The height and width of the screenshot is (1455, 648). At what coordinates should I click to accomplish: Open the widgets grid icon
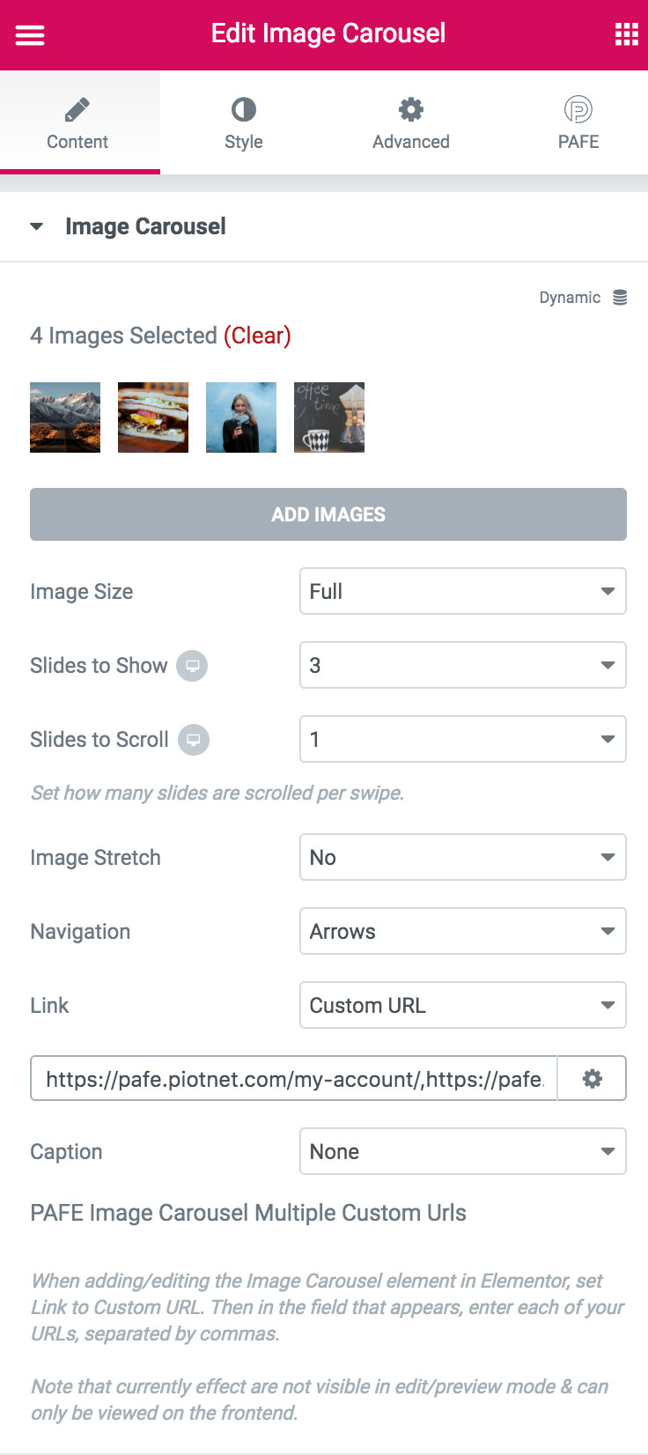click(626, 34)
